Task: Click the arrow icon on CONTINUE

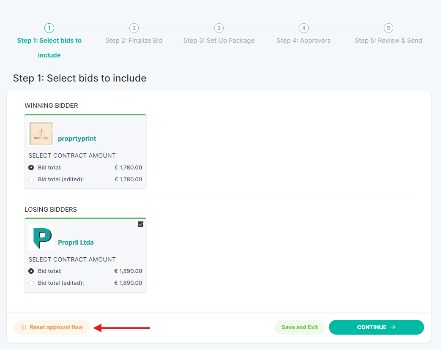Action: (393, 327)
